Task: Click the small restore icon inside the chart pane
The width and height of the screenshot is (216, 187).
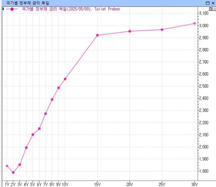Action: point(210,9)
